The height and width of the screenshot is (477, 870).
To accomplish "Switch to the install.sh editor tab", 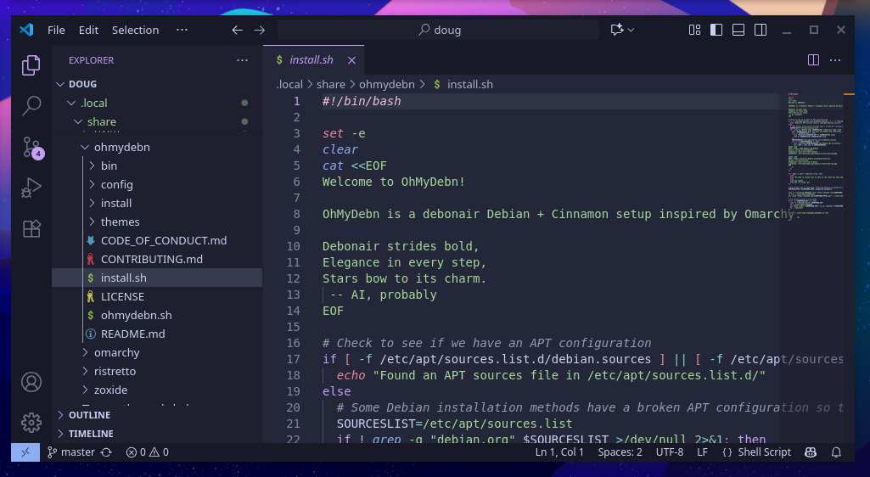I will point(313,60).
